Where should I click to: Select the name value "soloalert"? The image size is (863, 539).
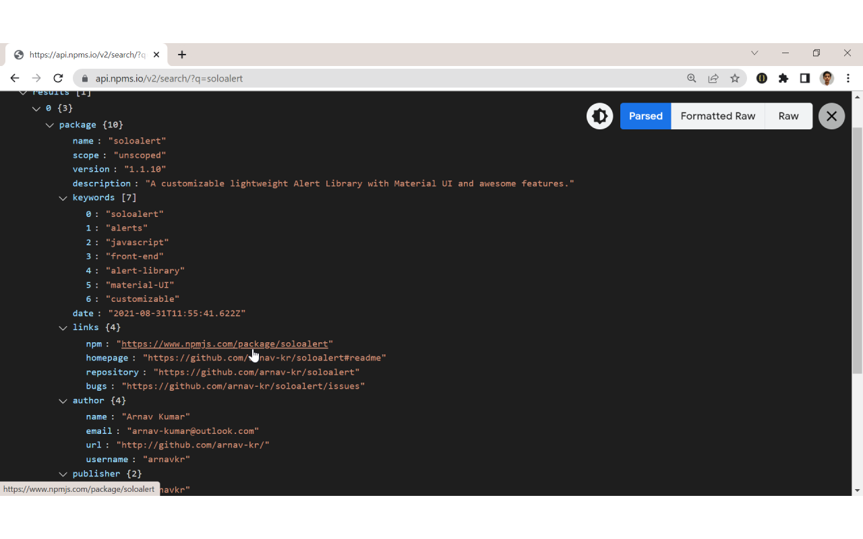click(x=137, y=141)
